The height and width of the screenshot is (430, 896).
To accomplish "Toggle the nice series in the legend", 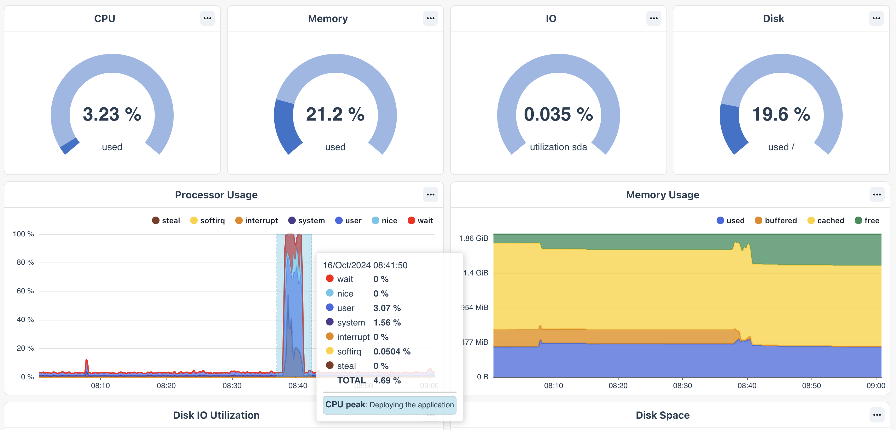I will click(x=384, y=221).
